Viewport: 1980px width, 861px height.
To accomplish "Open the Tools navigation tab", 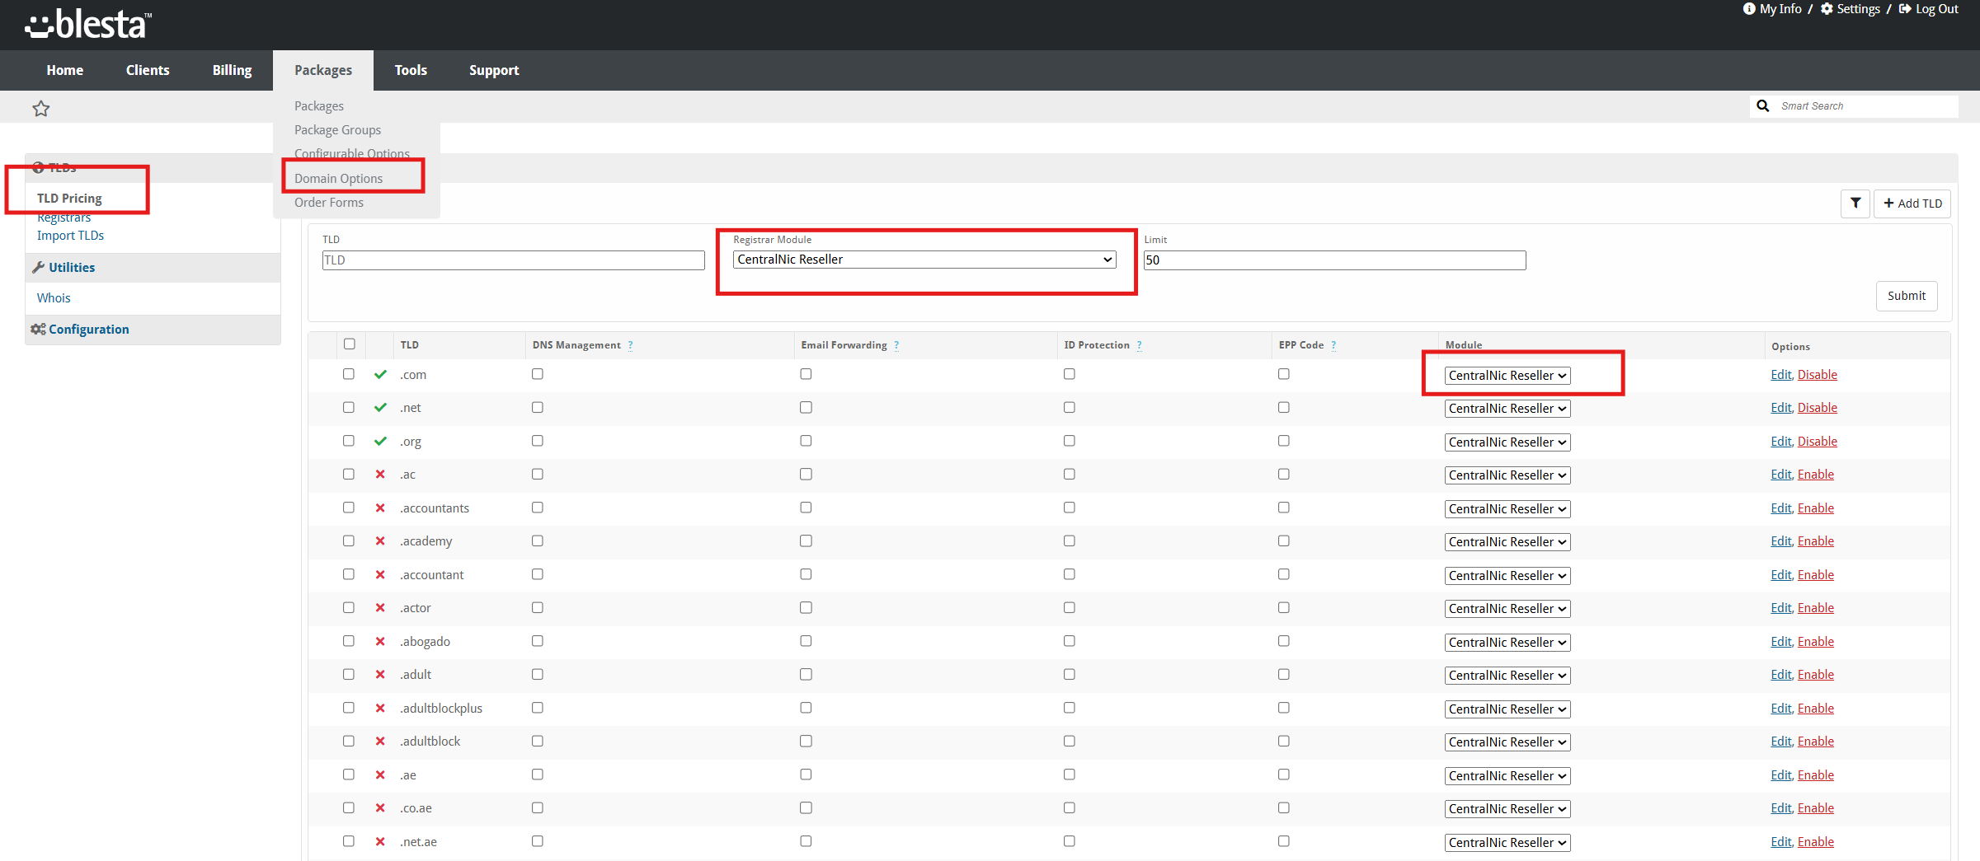I will pos(411,70).
